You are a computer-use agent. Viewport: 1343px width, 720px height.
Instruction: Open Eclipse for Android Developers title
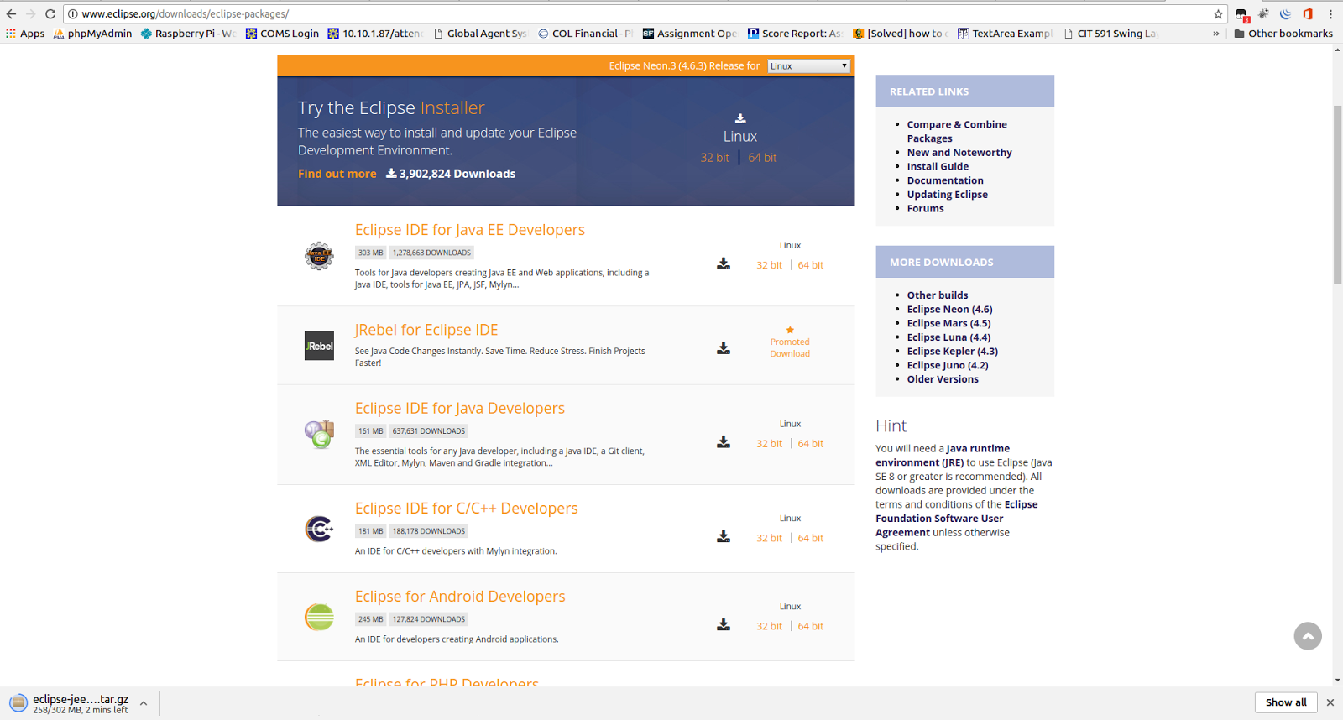460,597
